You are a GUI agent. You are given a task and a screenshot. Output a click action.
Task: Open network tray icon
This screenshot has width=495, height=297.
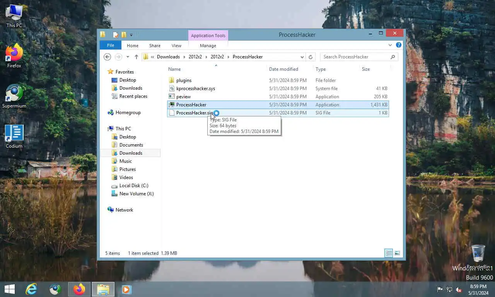449,289
